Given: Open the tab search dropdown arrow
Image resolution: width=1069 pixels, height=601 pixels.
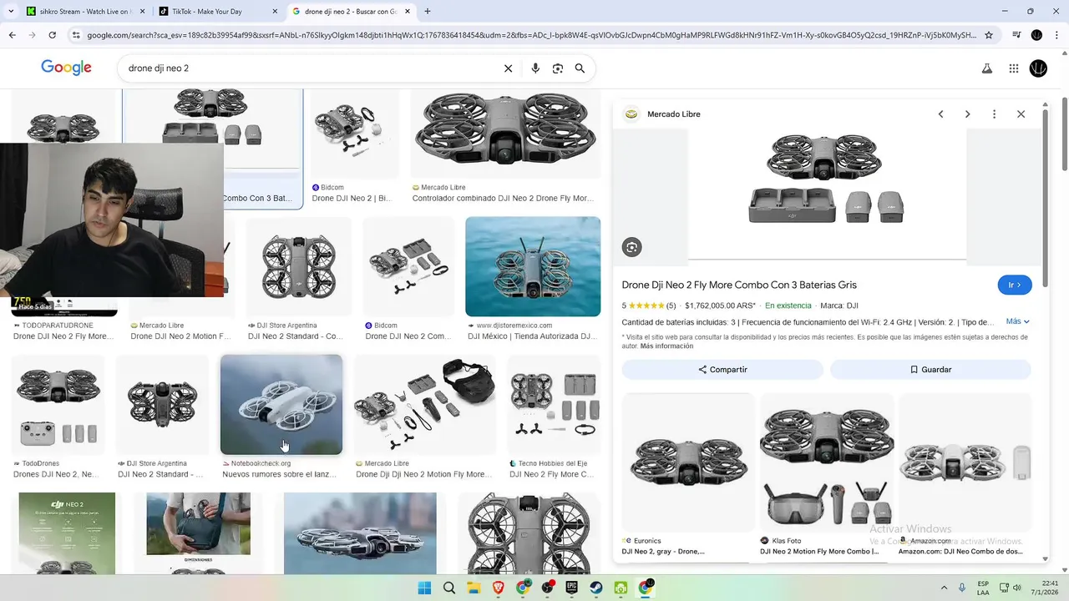Looking at the screenshot, I should [12, 12].
